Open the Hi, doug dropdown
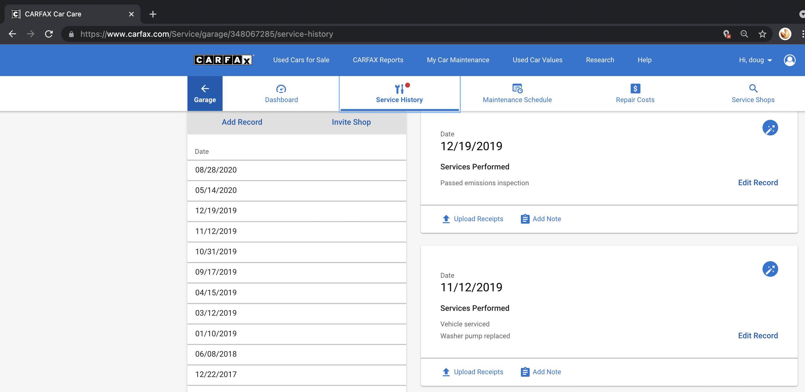The width and height of the screenshot is (805, 392). click(x=755, y=60)
